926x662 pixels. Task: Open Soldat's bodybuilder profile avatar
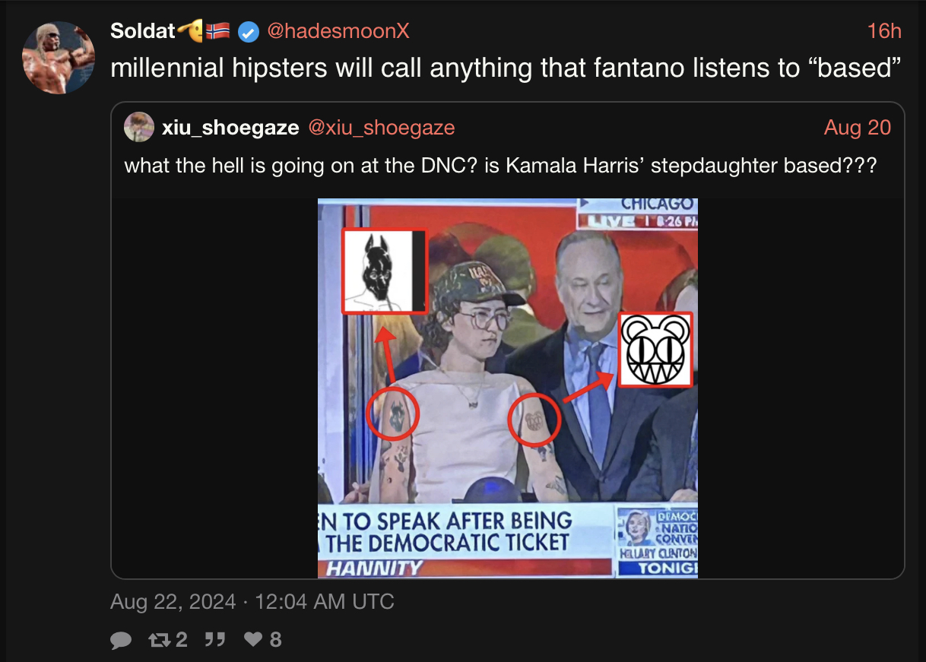point(59,58)
